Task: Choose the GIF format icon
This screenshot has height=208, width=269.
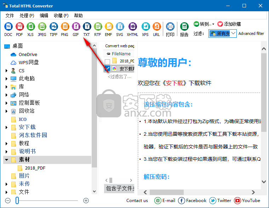Action: (76, 26)
